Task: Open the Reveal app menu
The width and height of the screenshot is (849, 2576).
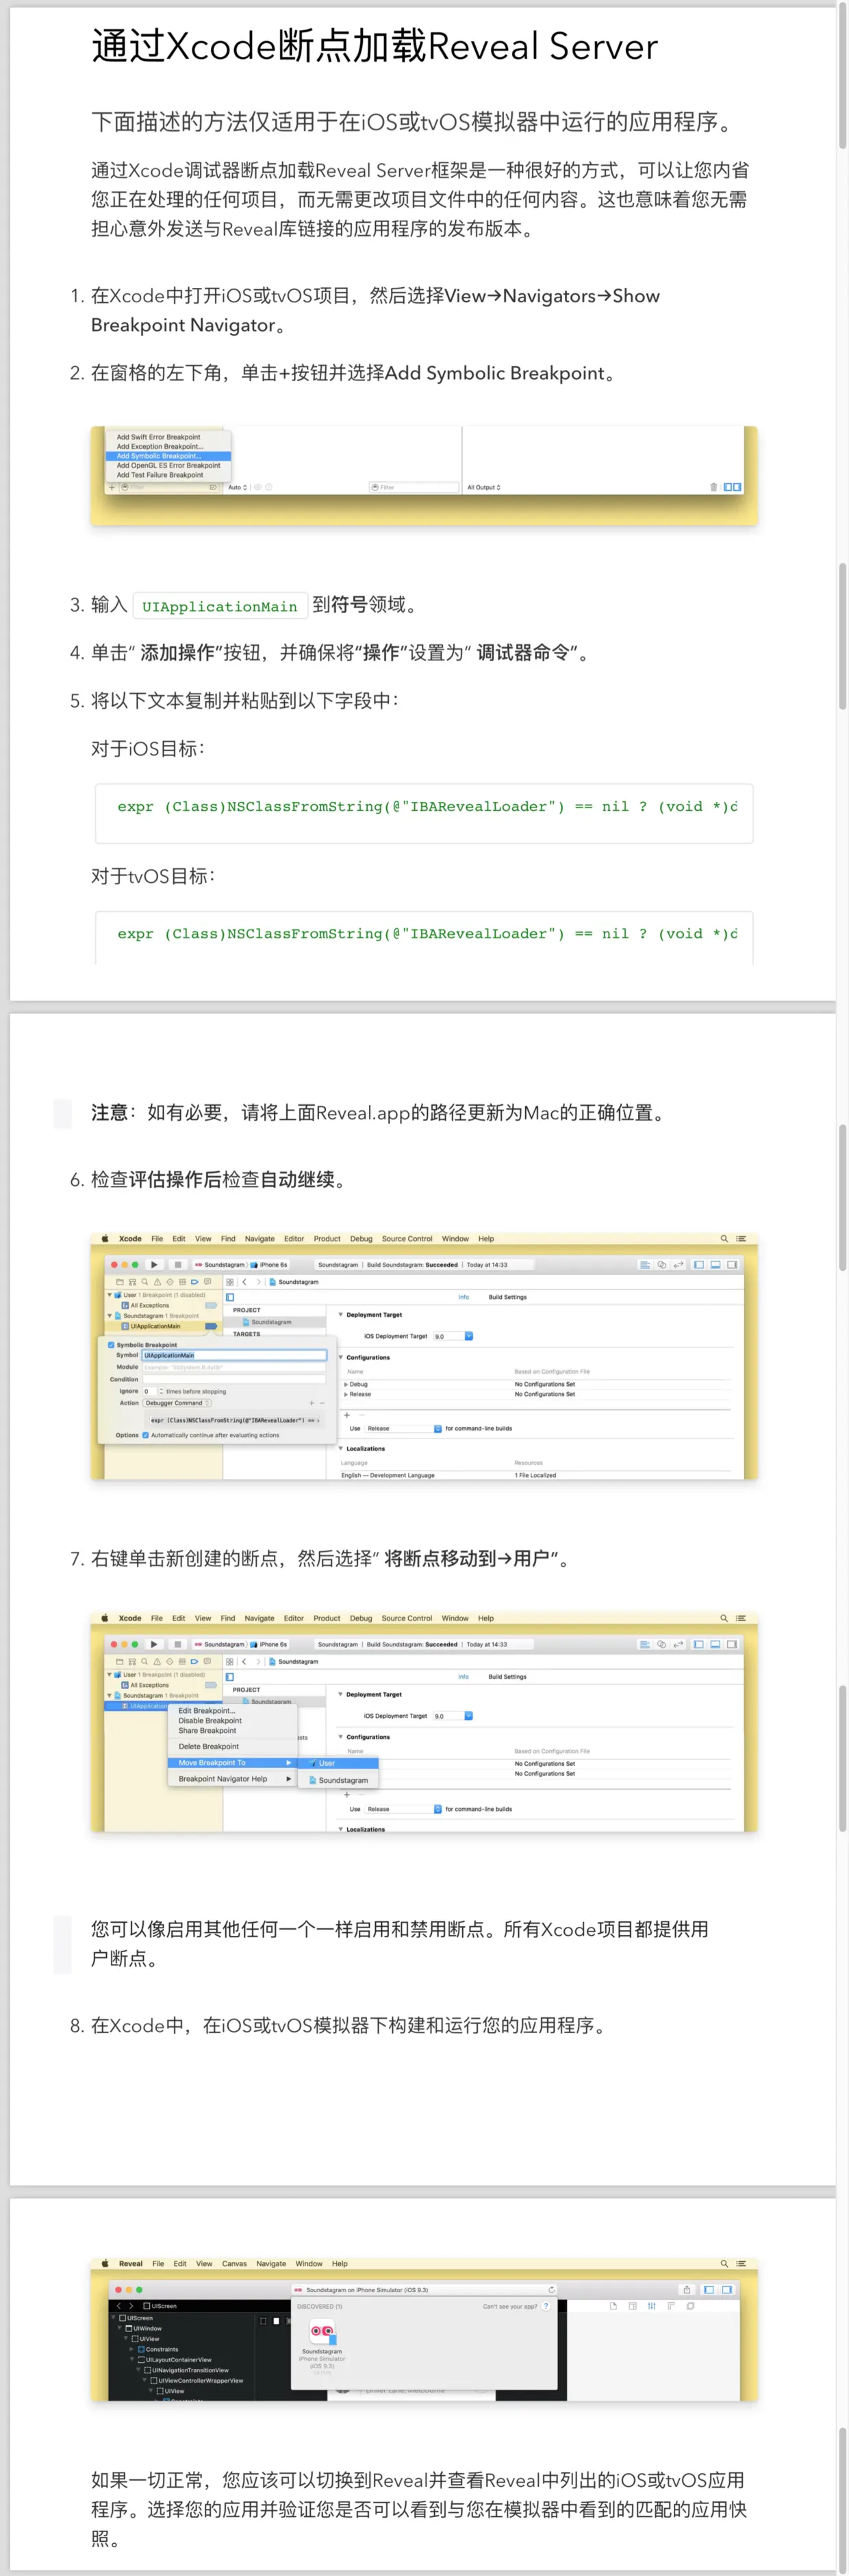Action: [131, 2263]
